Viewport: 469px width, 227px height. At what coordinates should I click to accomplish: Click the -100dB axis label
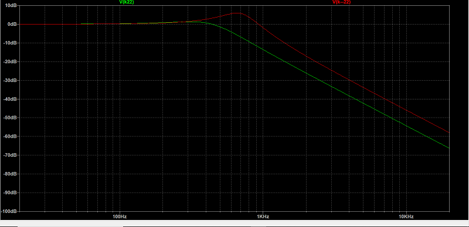[x=9, y=211]
